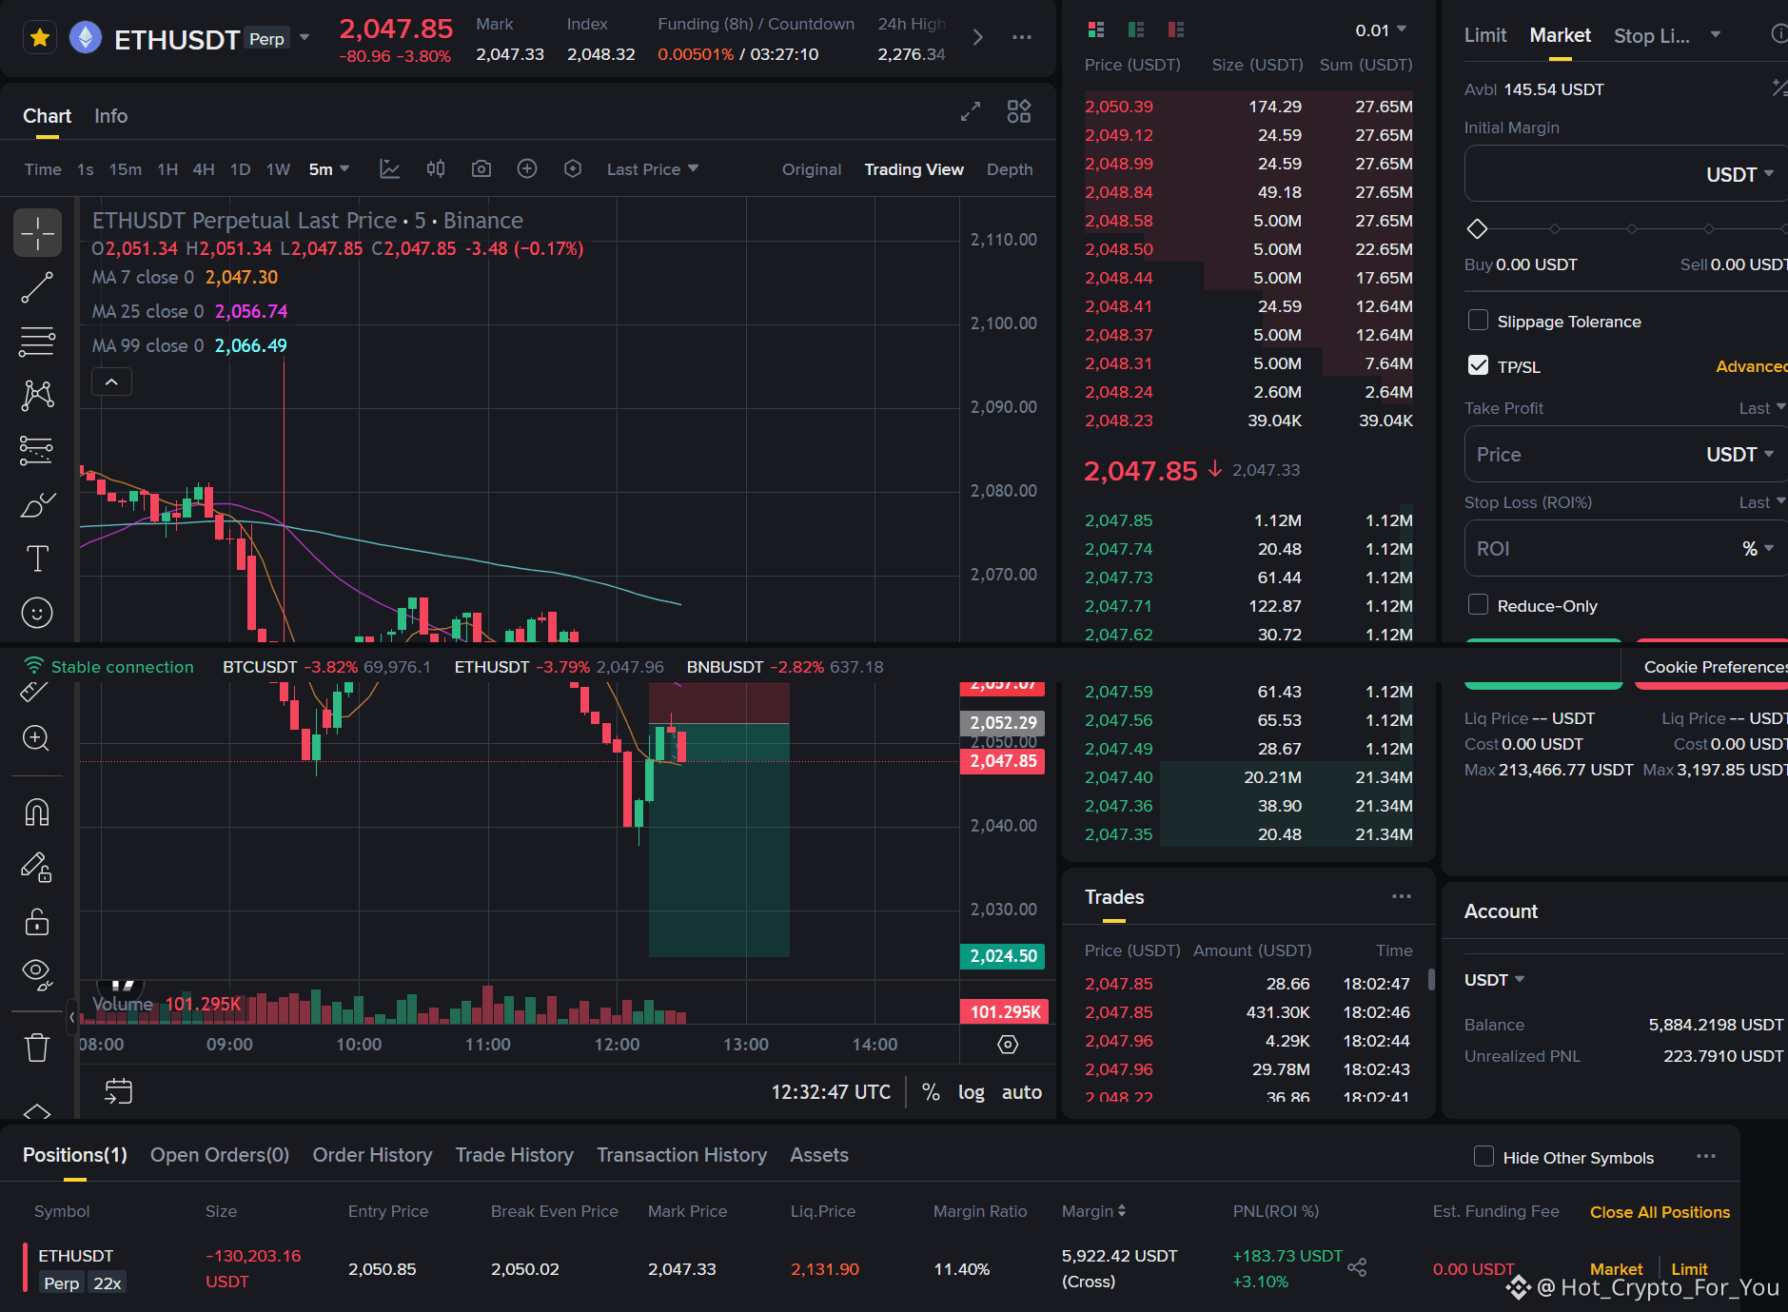Expand the chart to fullscreen
1788x1312 pixels.
(971, 112)
